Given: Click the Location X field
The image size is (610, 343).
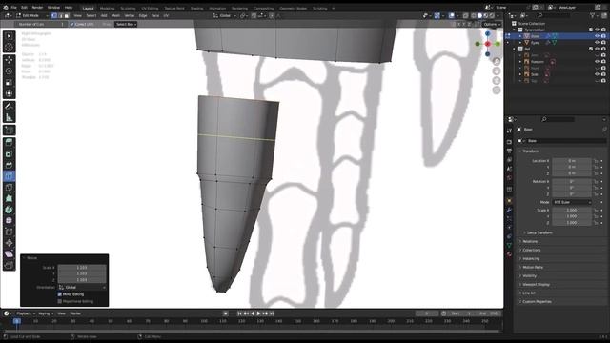Looking at the screenshot, I should 572,161.
